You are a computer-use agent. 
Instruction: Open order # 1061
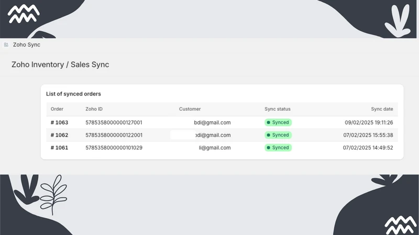[59, 148]
